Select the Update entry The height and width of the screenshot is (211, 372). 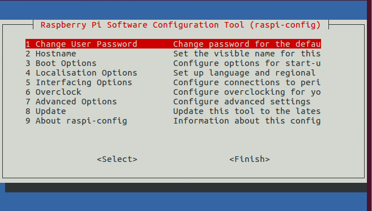[173, 111]
